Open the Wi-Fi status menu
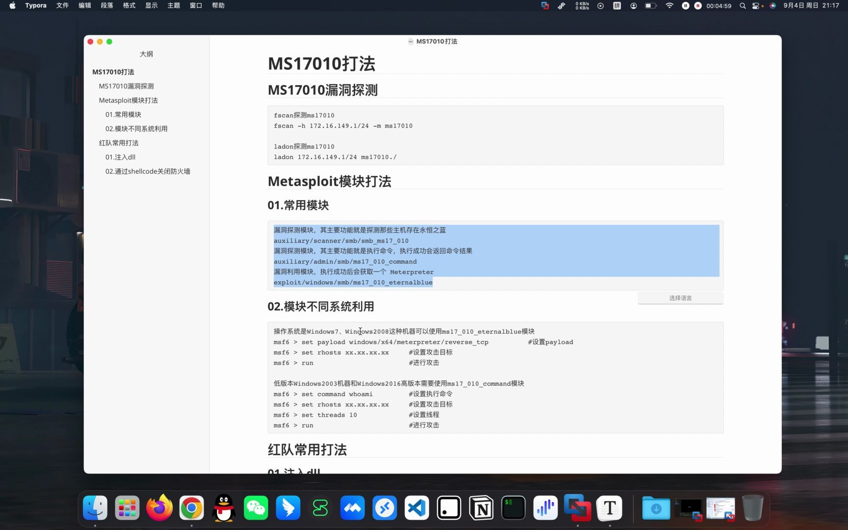 pyautogui.click(x=669, y=5)
